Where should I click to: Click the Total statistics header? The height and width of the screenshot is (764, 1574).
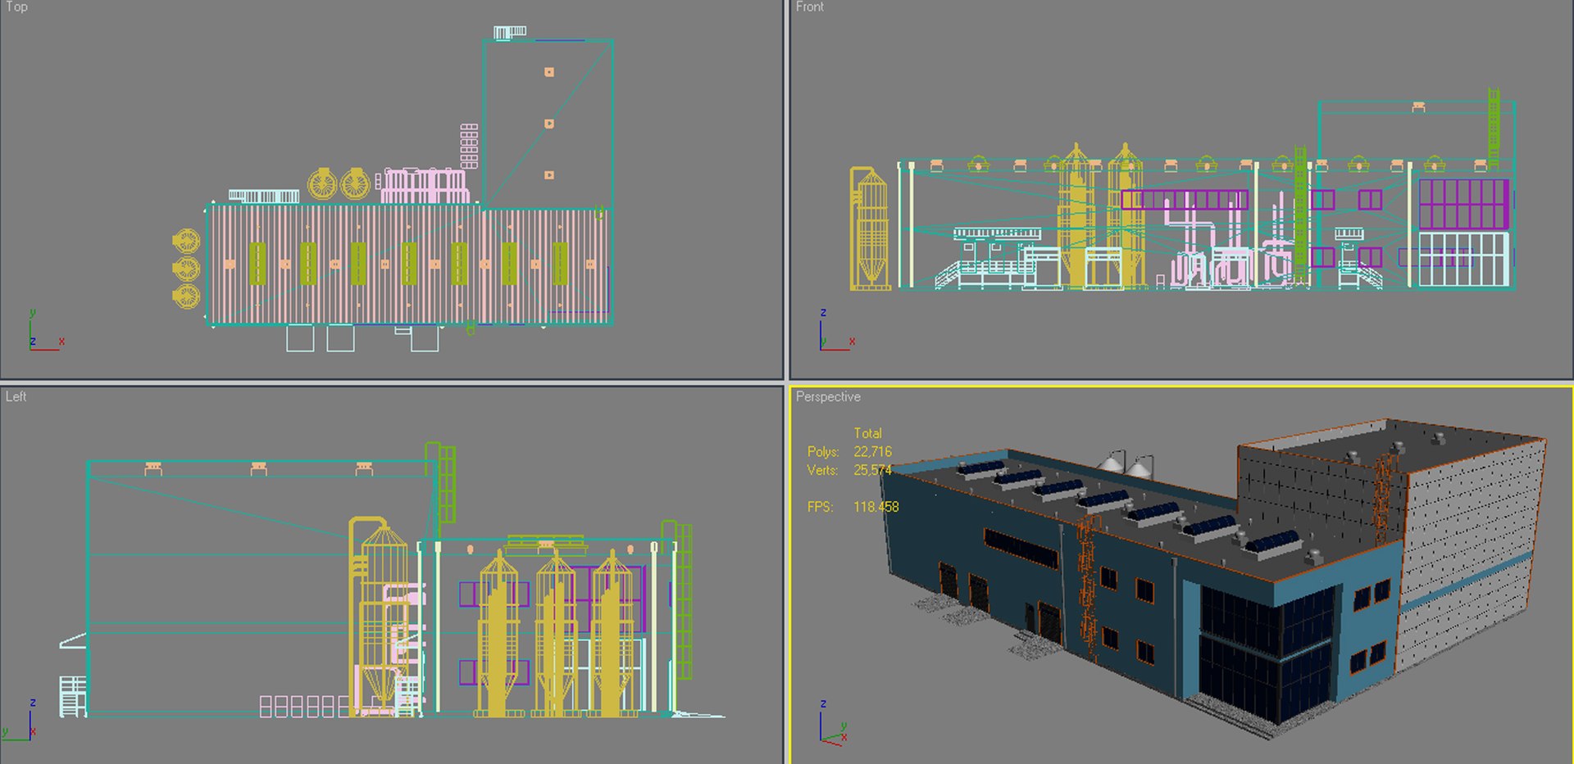867,433
